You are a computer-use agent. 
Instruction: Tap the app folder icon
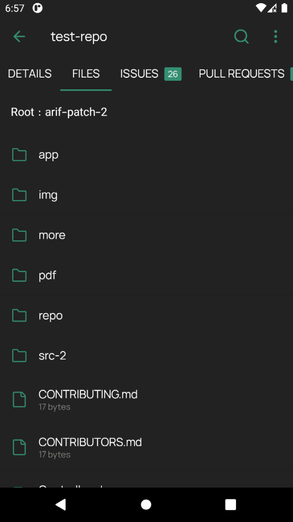pos(19,155)
